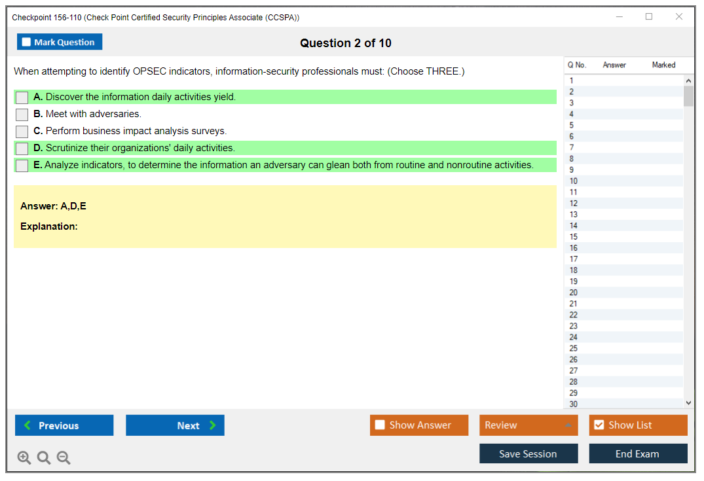704x481 pixels.
Task: Check option C business impact analysis surveys
Action: pos(22,132)
